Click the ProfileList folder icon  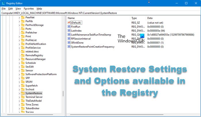click(23, 40)
